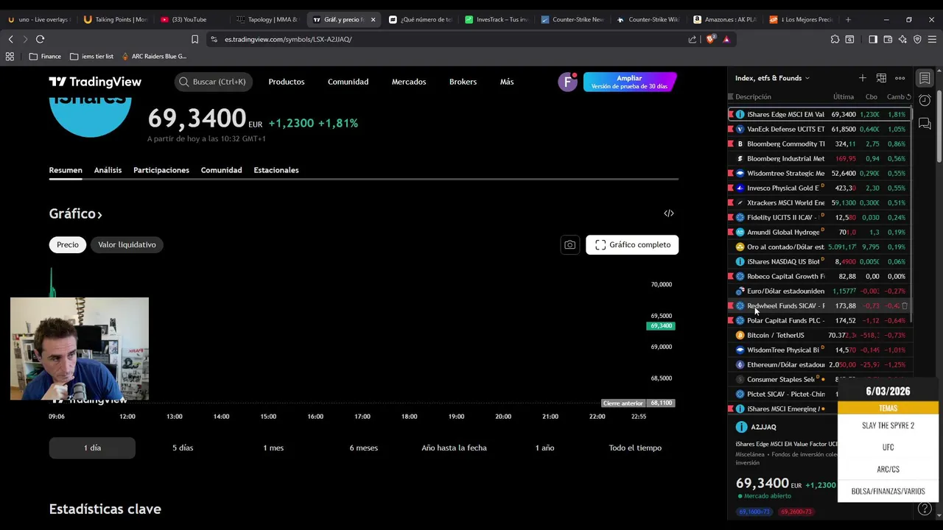
Task: Open watchlist three-dots menu
Action: click(900, 78)
